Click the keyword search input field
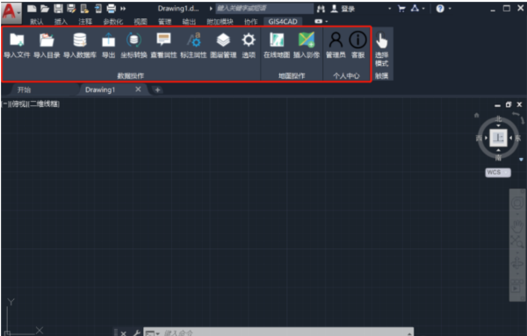 tap(264, 9)
